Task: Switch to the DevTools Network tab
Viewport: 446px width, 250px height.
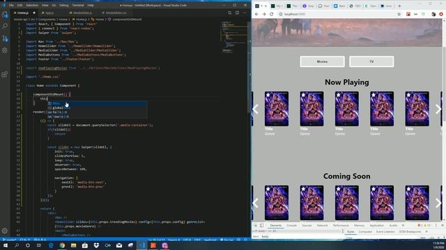Action: coord(322,225)
